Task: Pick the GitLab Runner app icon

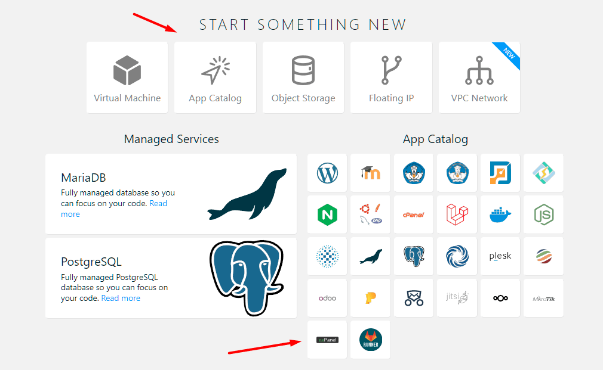Action: pyautogui.click(x=370, y=340)
